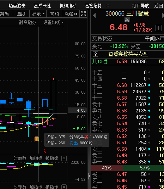Image resolution: width=164 pixels, height=189 pixels.
Task: Click the grey diamond beside 741
Action: point(149,123)
